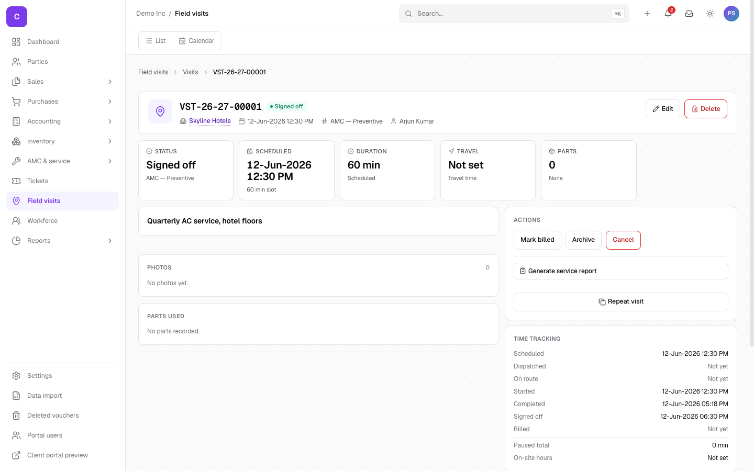Click the Purchases cart icon

click(16, 102)
